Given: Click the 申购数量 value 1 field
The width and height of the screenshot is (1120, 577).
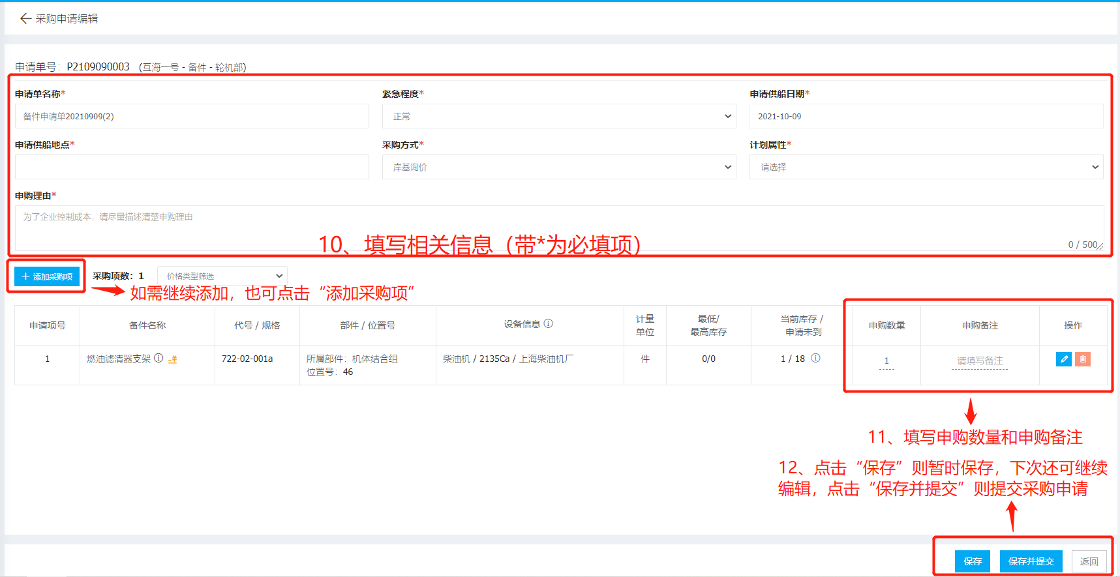Looking at the screenshot, I should [x=886, y=361].
